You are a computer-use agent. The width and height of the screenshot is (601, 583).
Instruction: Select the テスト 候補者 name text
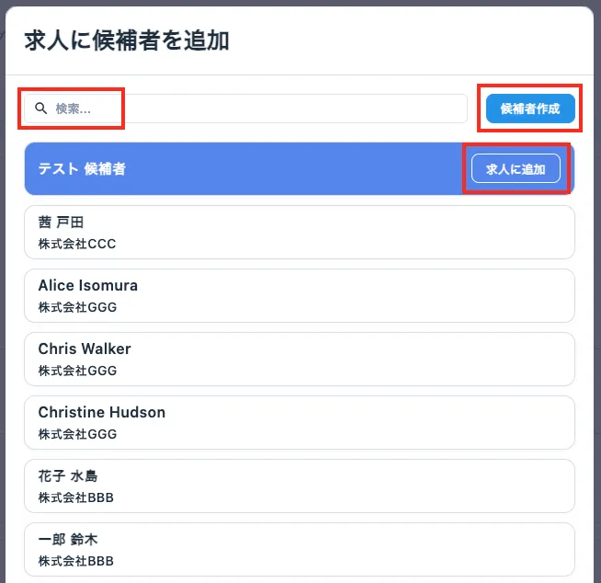click(x=82, y=169)
